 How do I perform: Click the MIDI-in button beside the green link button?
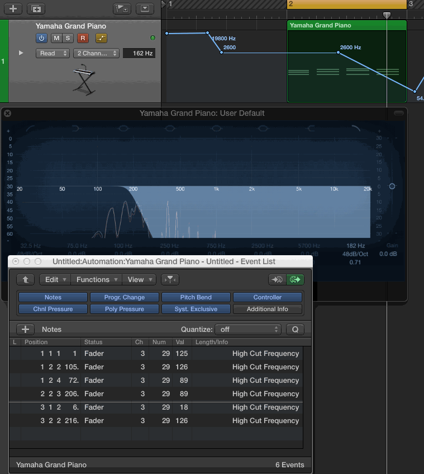click(277, 279)
